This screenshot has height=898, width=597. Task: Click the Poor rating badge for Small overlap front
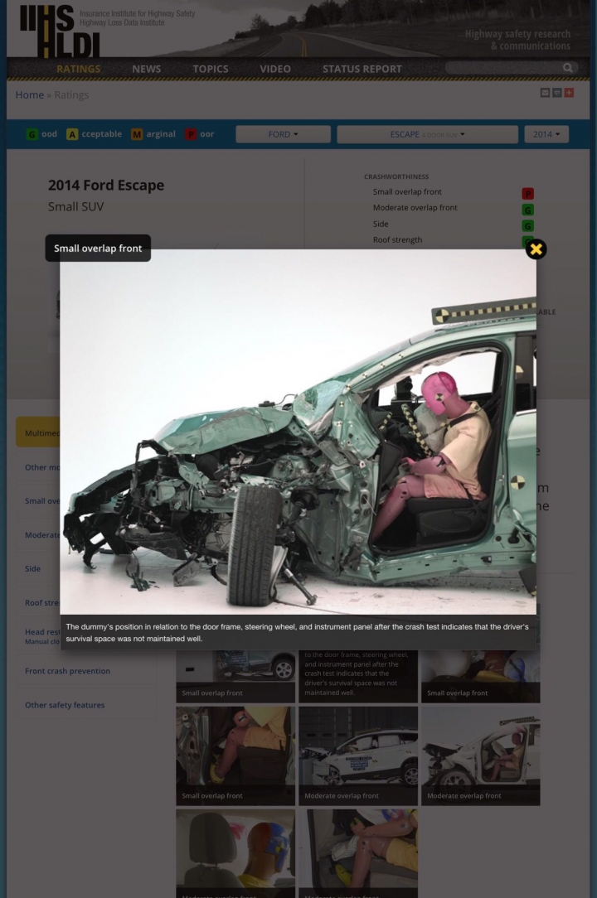[527, 194]
